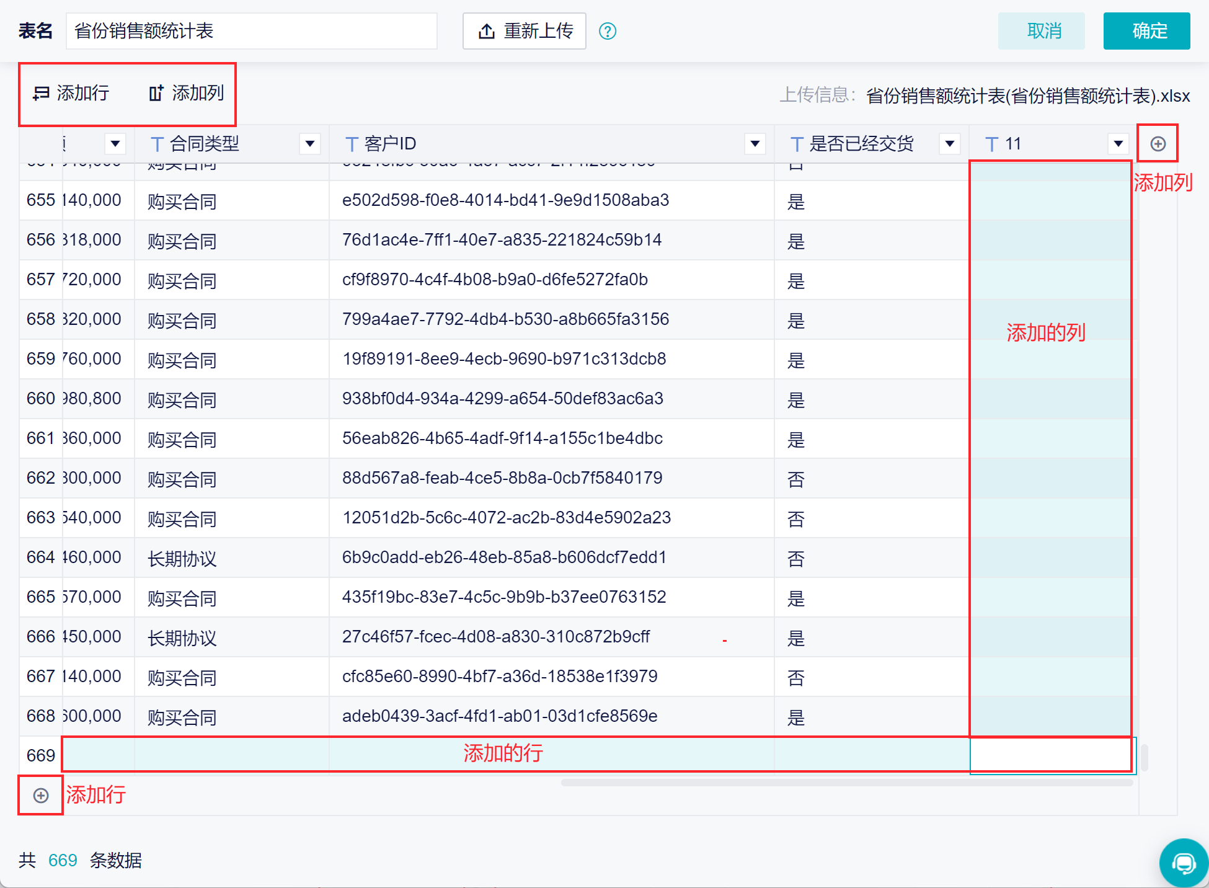1209x888 pixels.
Task: Open the chat support bubble icon
Action: coord(1184,863)
